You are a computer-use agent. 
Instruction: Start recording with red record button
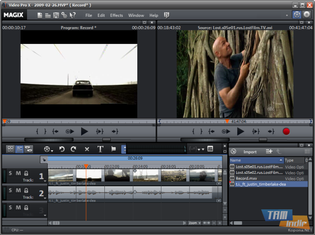click(286, 132)
